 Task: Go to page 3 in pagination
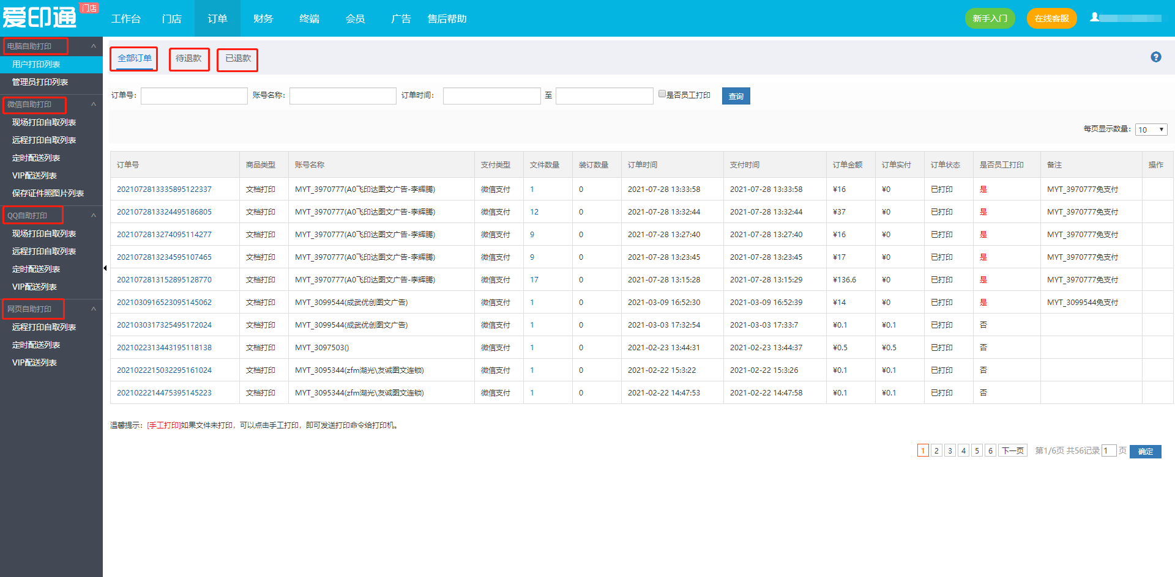point(950,450)
